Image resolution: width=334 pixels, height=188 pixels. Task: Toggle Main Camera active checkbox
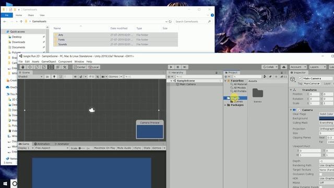300,78
